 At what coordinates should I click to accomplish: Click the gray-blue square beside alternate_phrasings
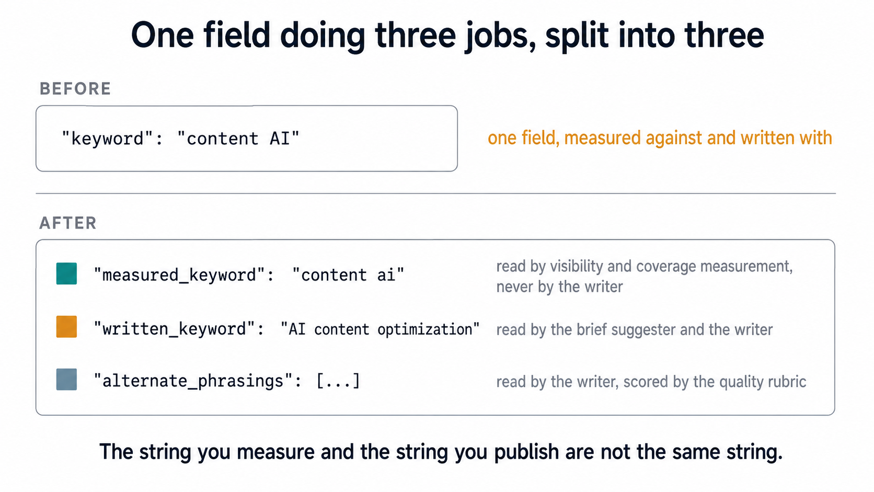tap(66, 379)
